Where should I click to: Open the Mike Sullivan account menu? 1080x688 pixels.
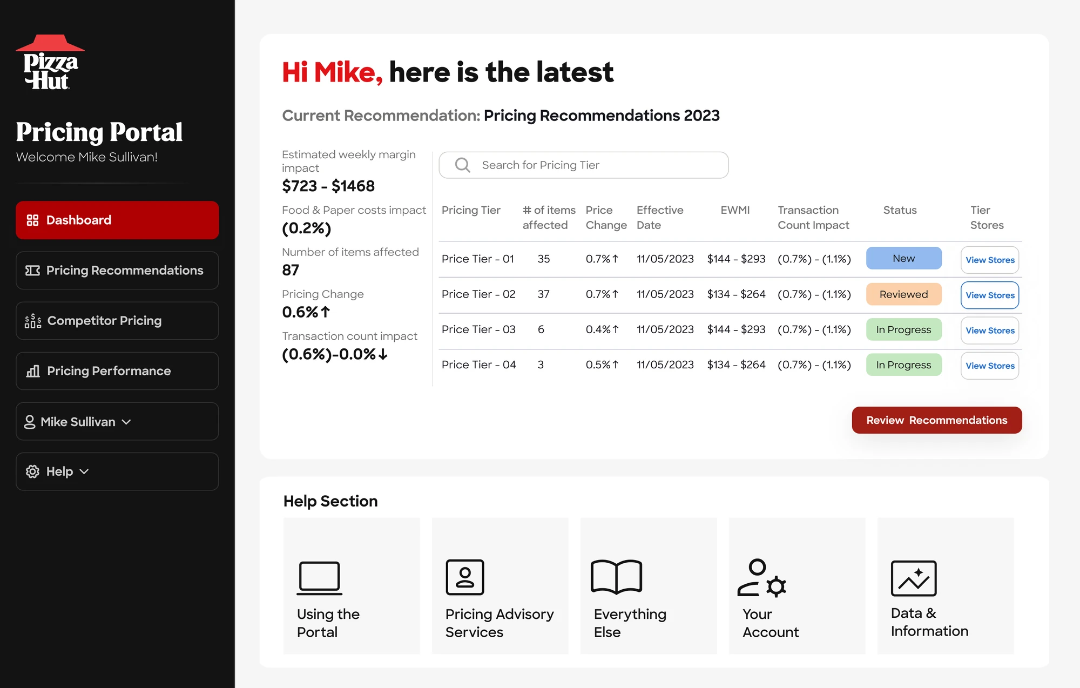coord(117,421)
